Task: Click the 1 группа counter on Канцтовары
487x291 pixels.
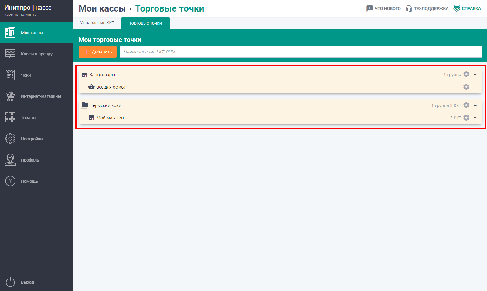Action: coord(452,75)
